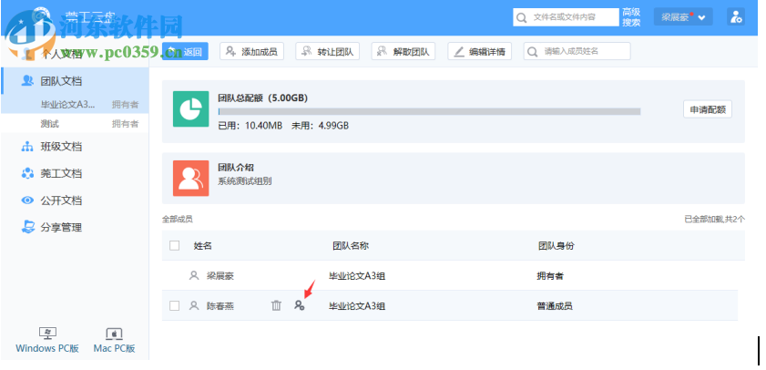Focus the member name search field

click(x=577, y=51)
